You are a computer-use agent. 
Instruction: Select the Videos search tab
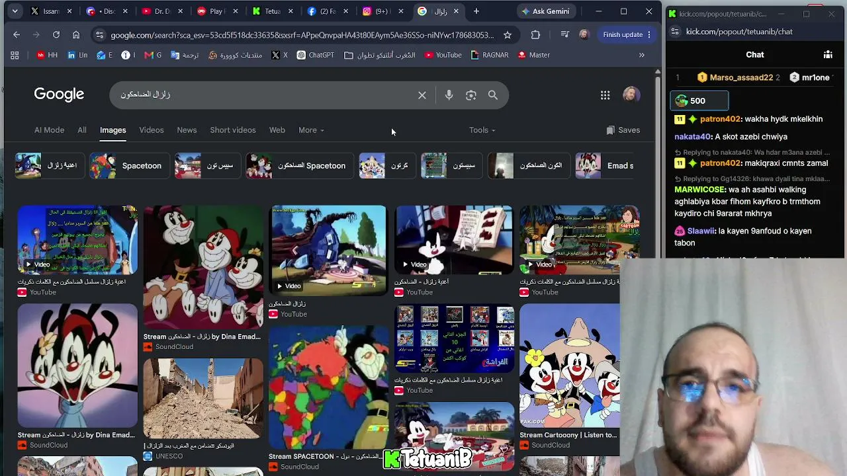pos(152,130)
